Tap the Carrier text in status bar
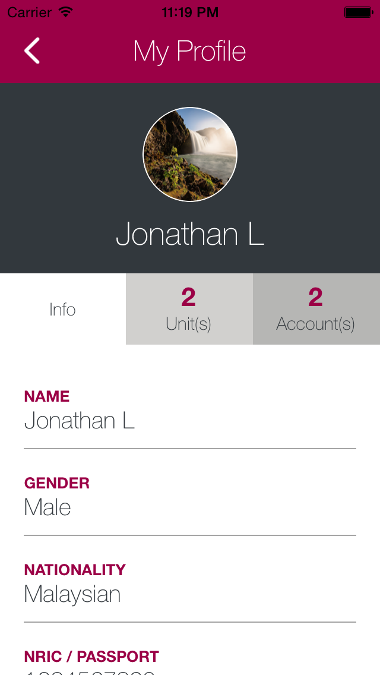 30,12
